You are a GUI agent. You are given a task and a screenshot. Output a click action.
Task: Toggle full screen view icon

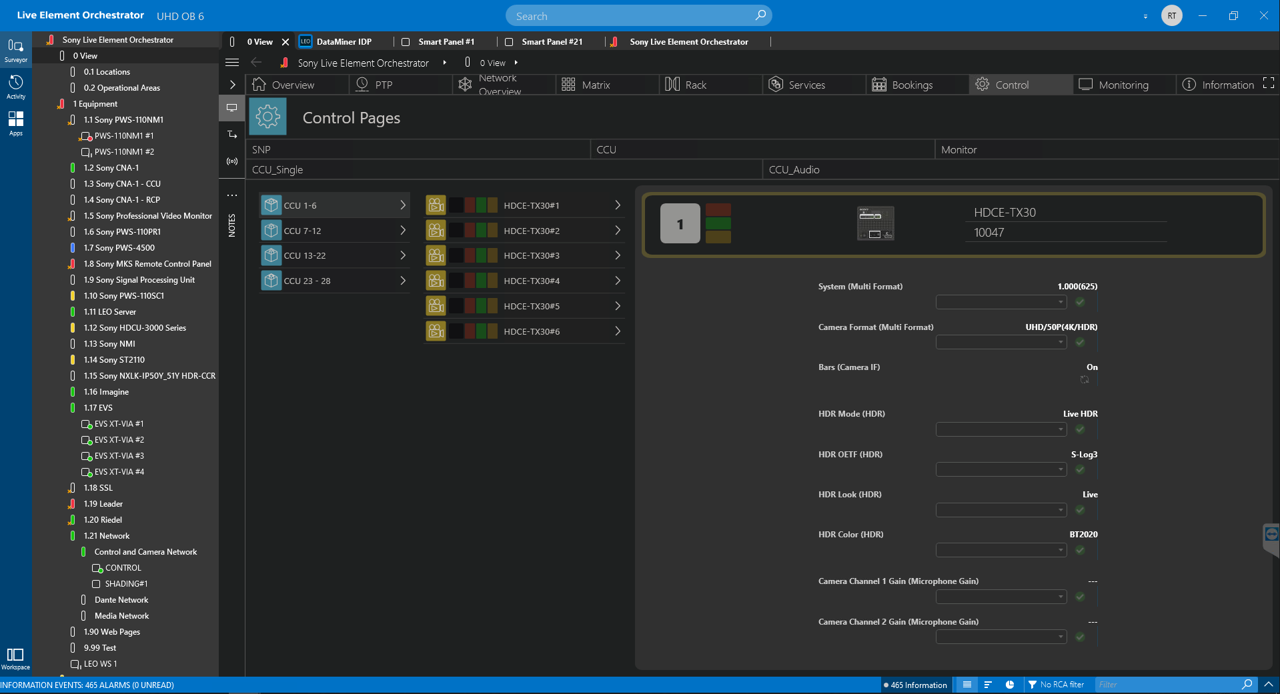click(1269, 83)
